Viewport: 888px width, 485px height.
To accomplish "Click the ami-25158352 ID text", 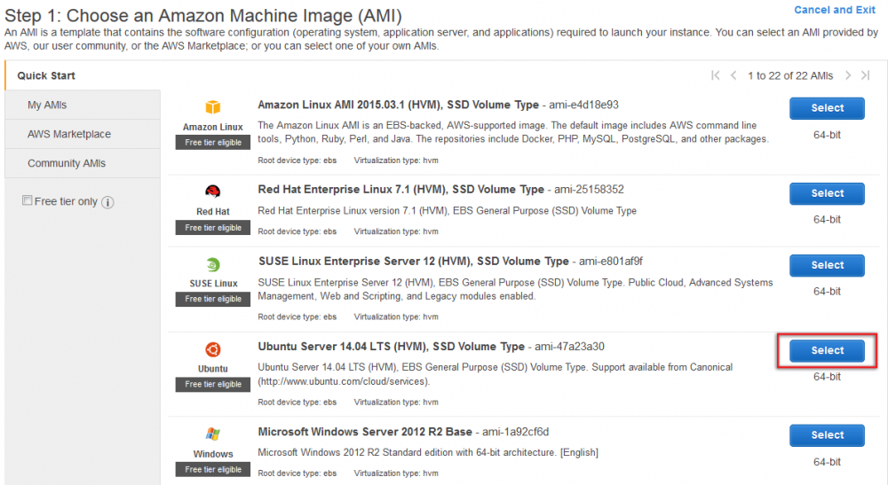I will click(x=589, y=190).
